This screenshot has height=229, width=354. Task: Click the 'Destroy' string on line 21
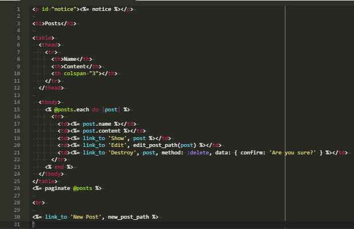[x=122, y=153]
